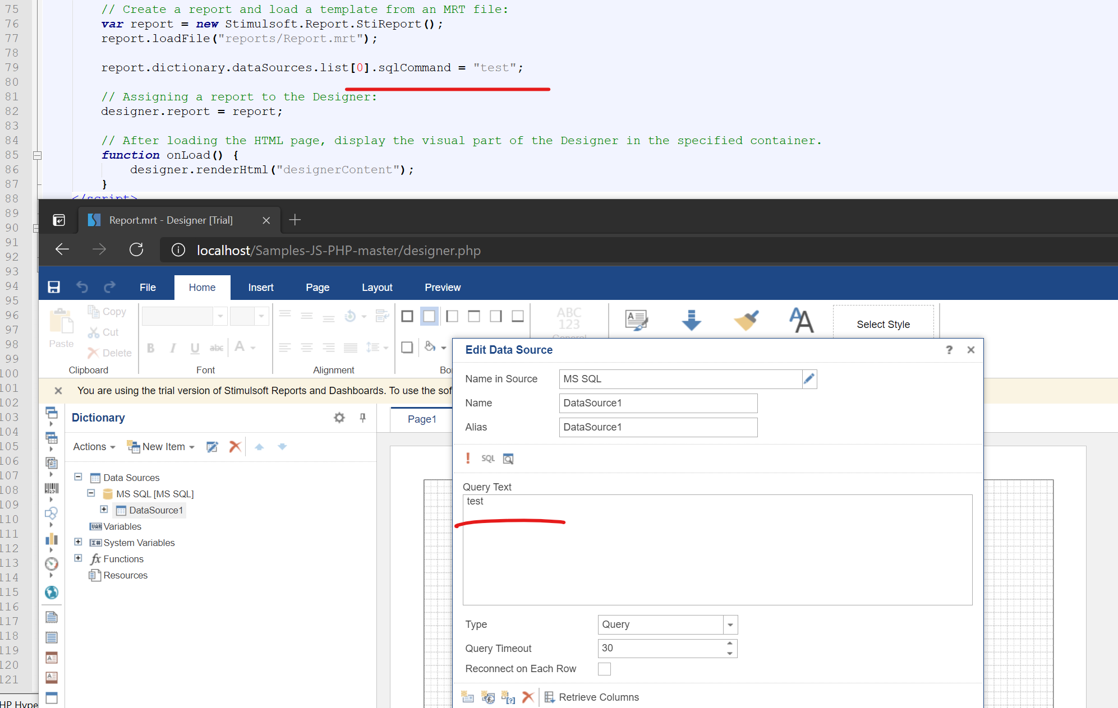Toggle Strikethrough formatting
This screenshot has height=708, width=1118.
click(217, 348)
